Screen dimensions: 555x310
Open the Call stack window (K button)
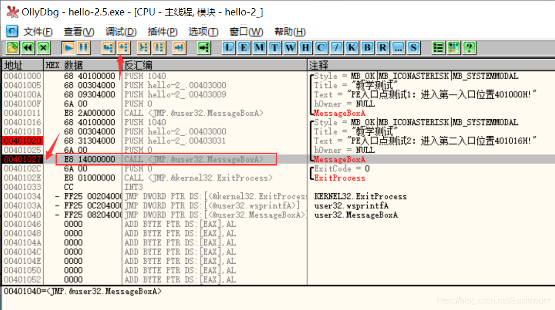coord(352,48)
